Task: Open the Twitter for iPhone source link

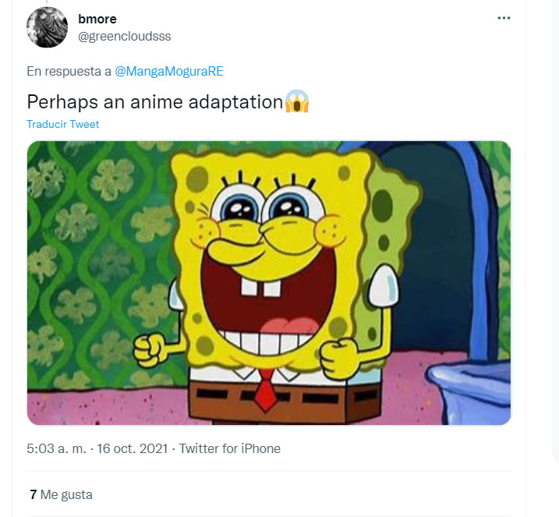Action: tap(230, 448)
